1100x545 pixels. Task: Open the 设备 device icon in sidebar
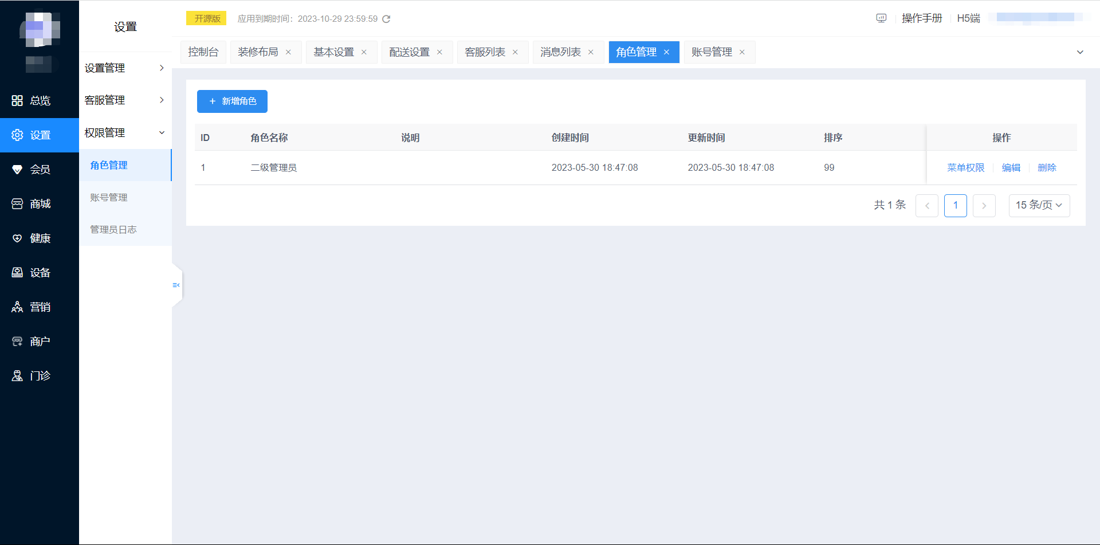(x=17, y=273)
